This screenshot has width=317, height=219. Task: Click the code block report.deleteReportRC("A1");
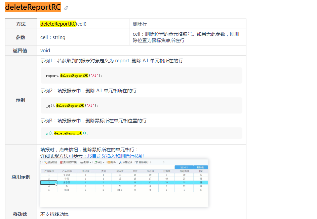[141, 75]
